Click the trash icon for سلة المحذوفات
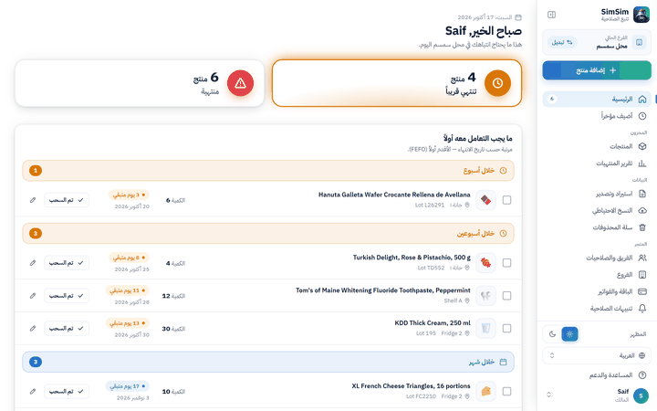This screenshot has height=411, width=657. point(641,227)
